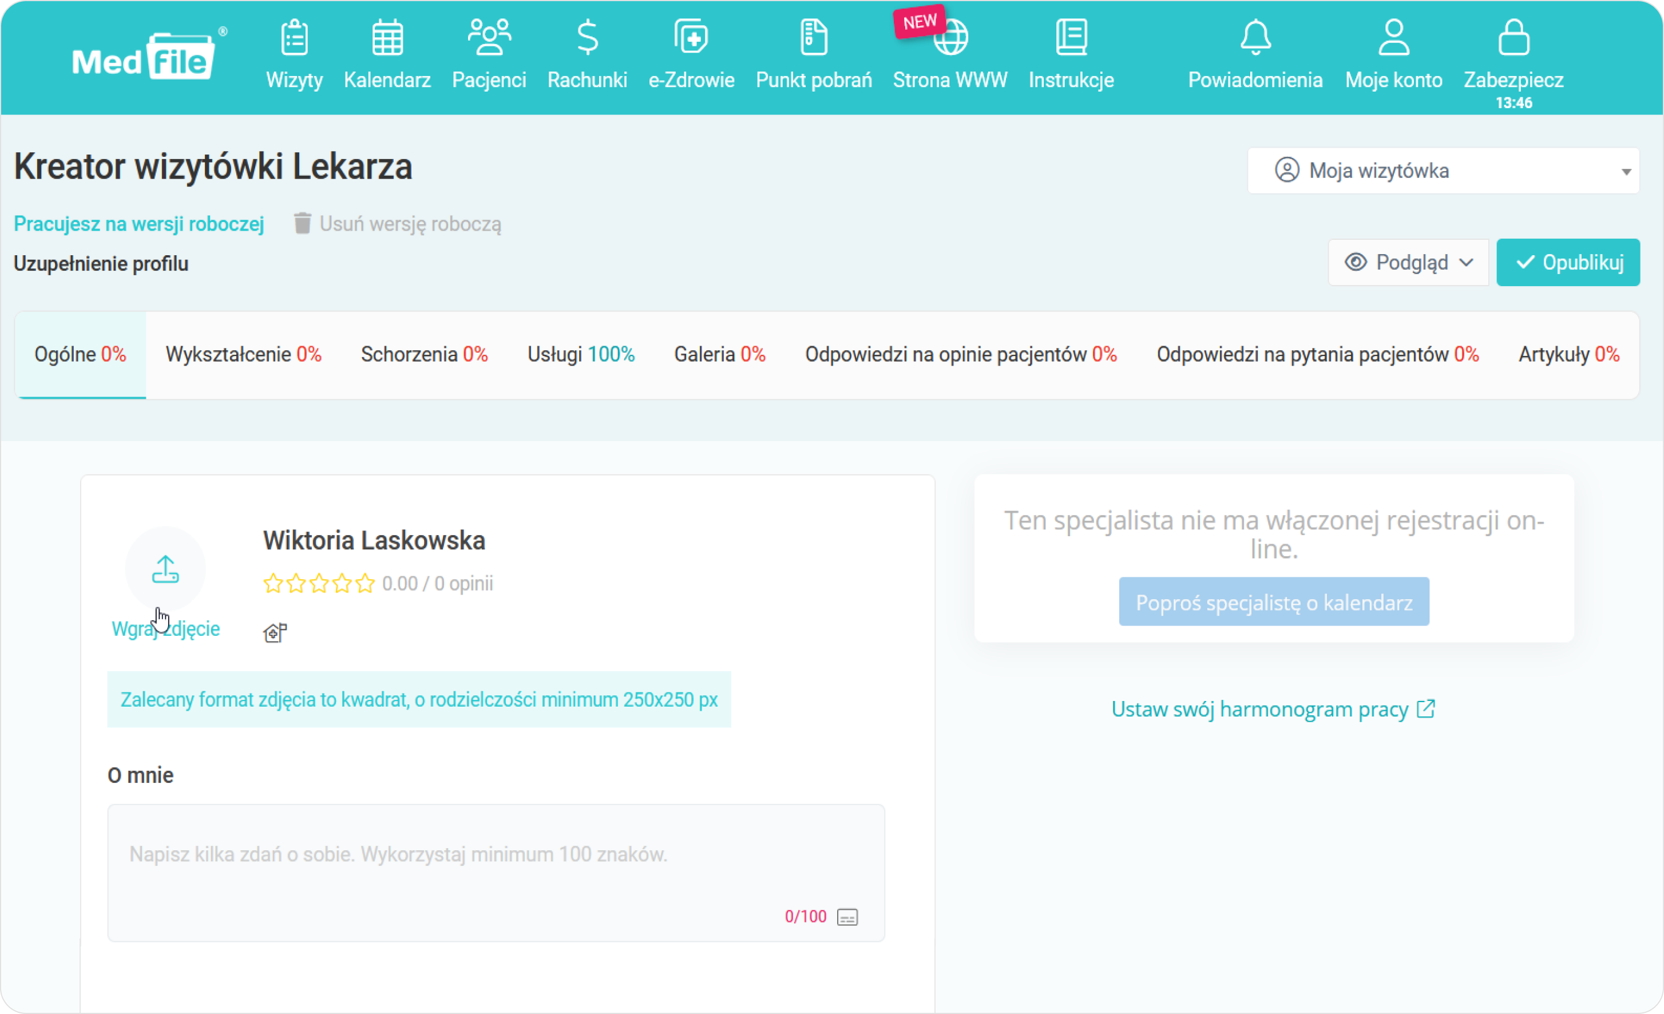Image resolution: width=1664 pixels, height=1014 pixels.
Task: Click into the O mnie text area
Action: [496, 873]
